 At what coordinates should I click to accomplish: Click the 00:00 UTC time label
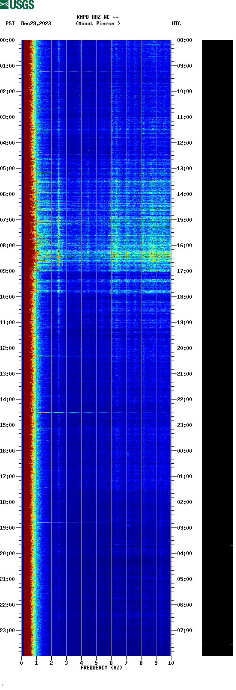tap(185, 451)
